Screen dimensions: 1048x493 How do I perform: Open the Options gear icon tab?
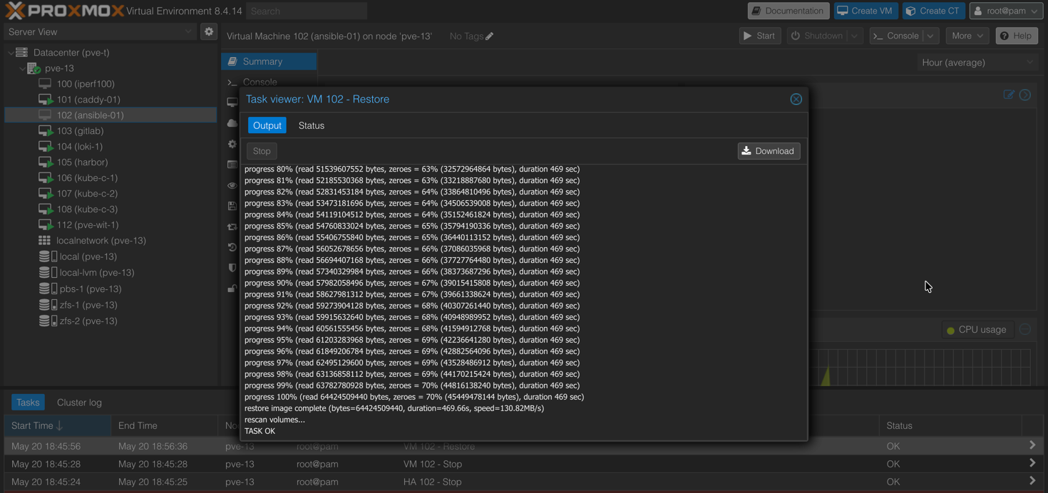(x=232, y=144)
